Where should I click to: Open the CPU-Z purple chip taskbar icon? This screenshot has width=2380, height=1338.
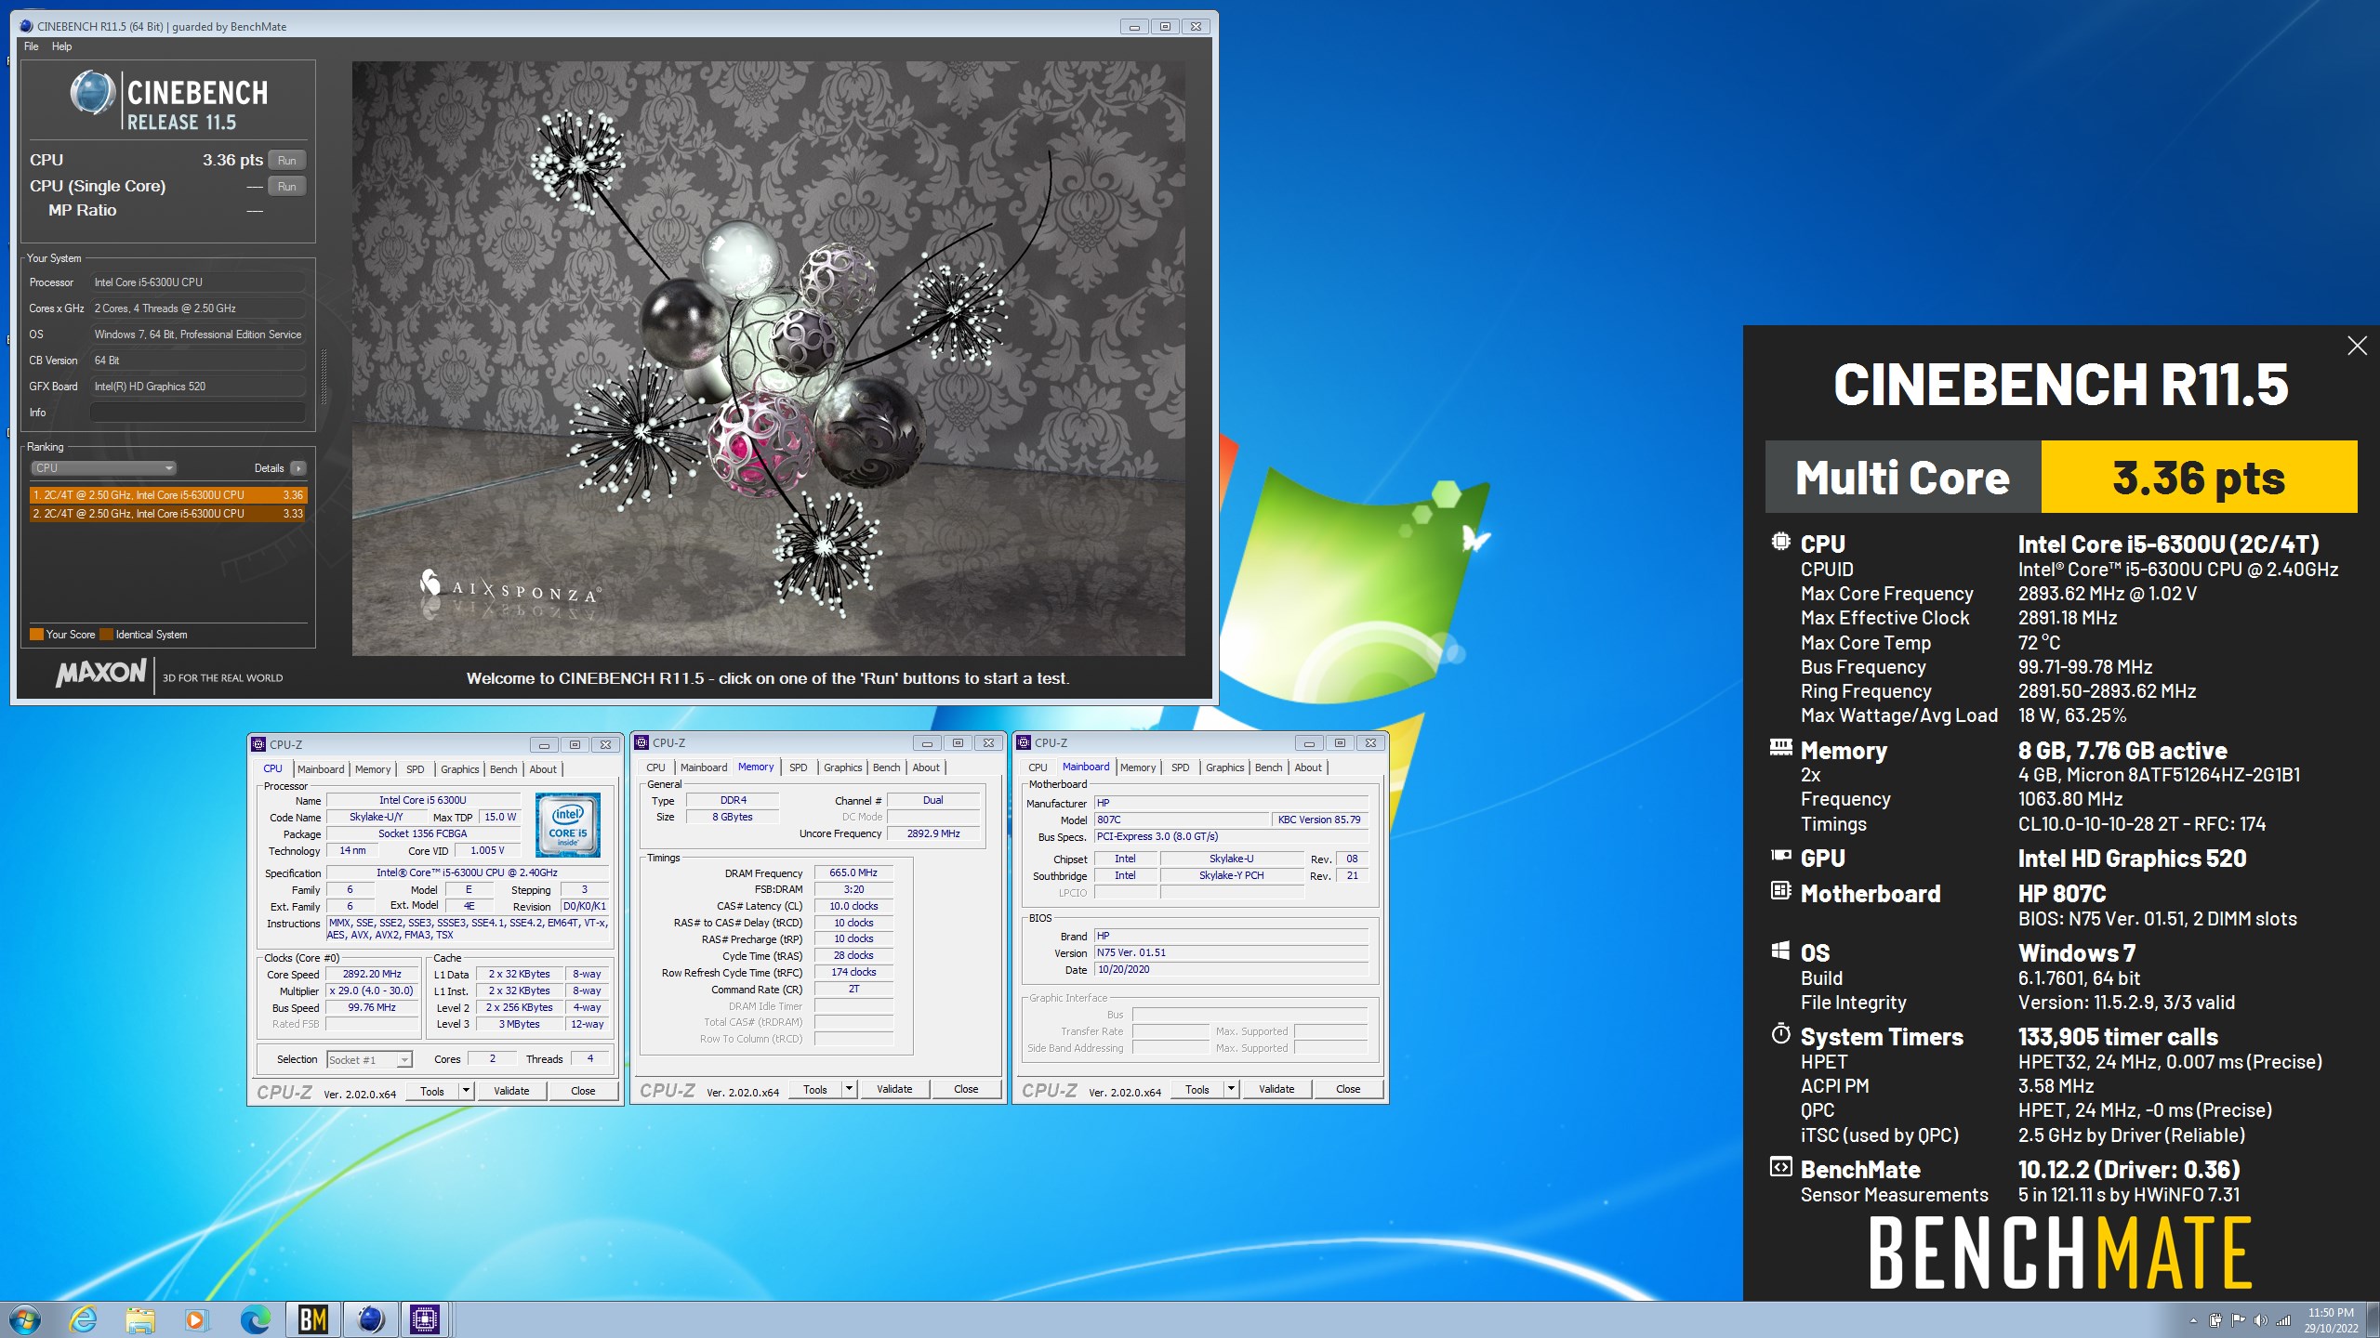(x=425, y=1319)
